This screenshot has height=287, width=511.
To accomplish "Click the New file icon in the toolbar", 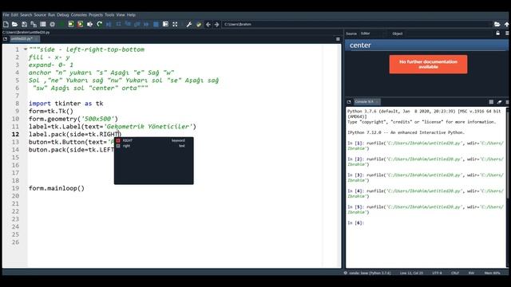I will [6, 25].
